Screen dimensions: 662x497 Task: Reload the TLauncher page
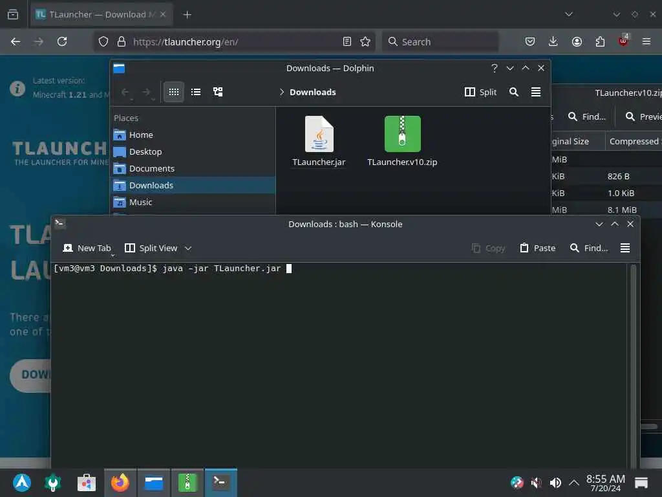pyautogui.click(x=62, y=41)
